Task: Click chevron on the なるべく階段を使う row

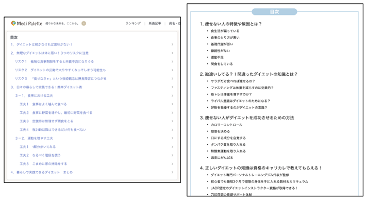Action: point(172,155)
